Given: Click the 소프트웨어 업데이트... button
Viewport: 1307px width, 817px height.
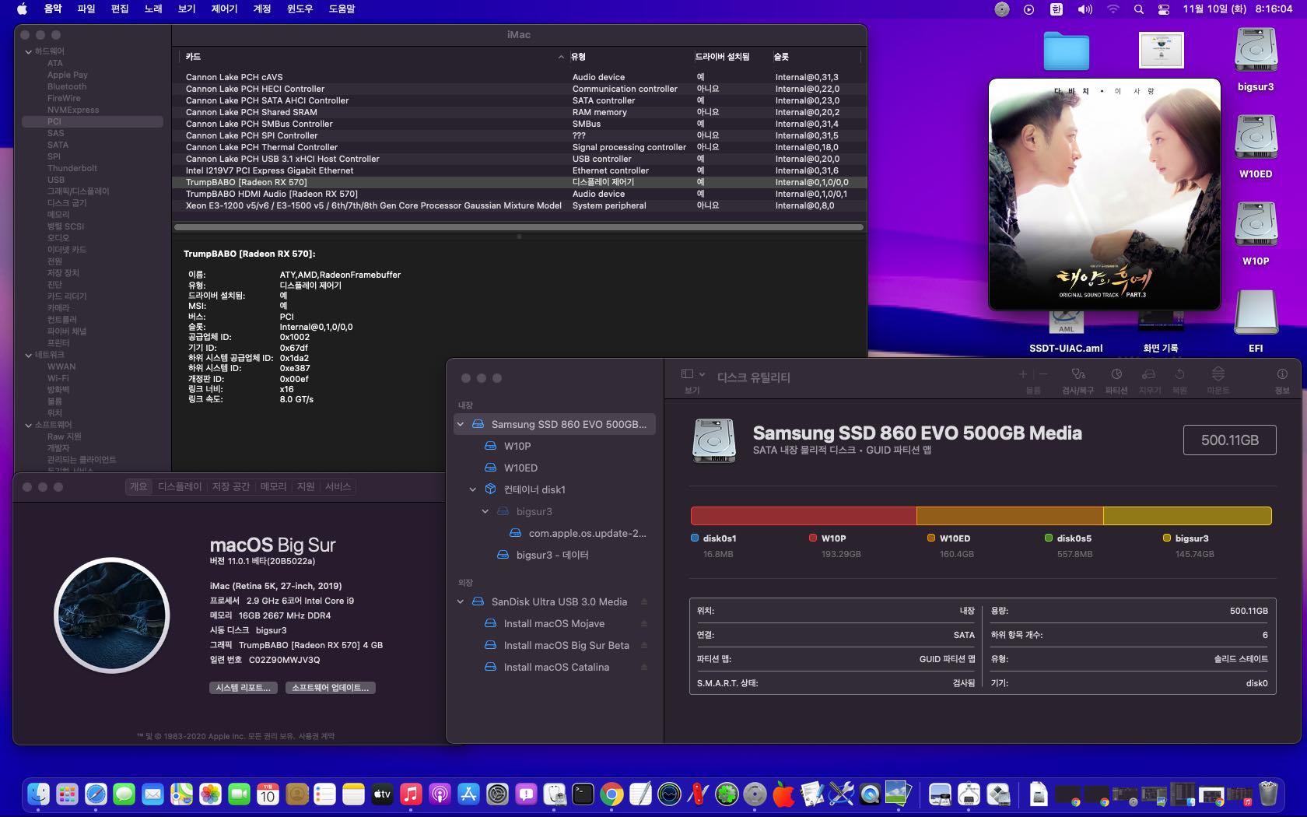Looking at the screenshot, I should coord(331,688).
